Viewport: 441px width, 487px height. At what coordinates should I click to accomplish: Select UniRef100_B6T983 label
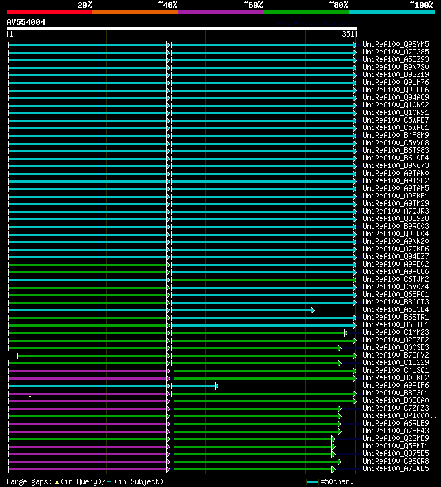click(x=396, y=150)
